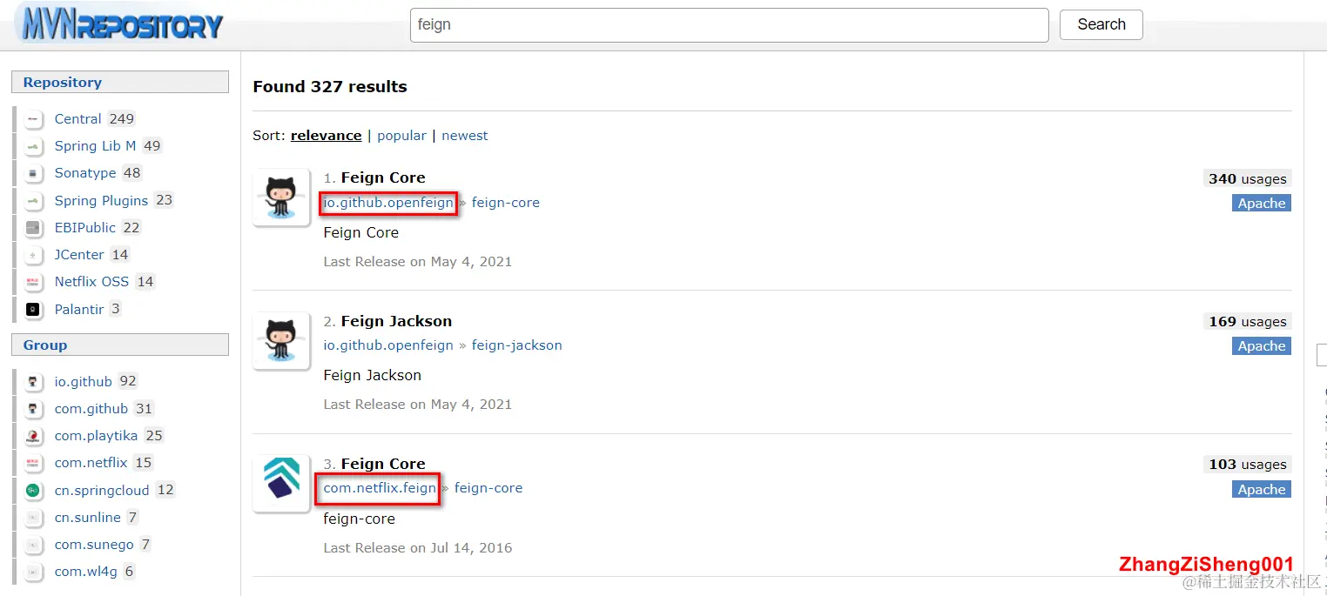Click the 340 usages badge

coord(1247,178)
